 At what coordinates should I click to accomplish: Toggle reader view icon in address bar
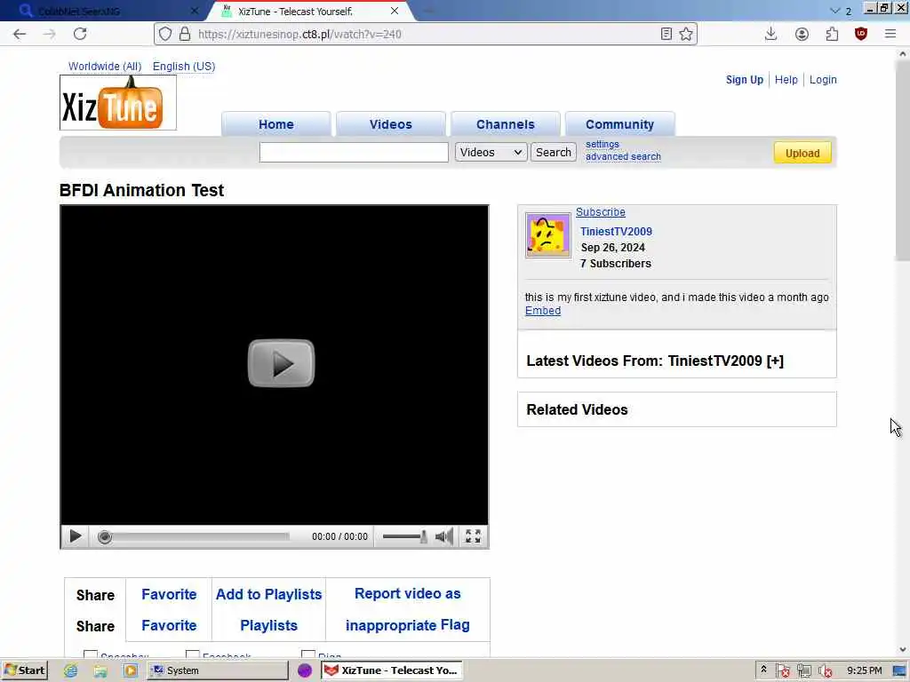point(667,35)
